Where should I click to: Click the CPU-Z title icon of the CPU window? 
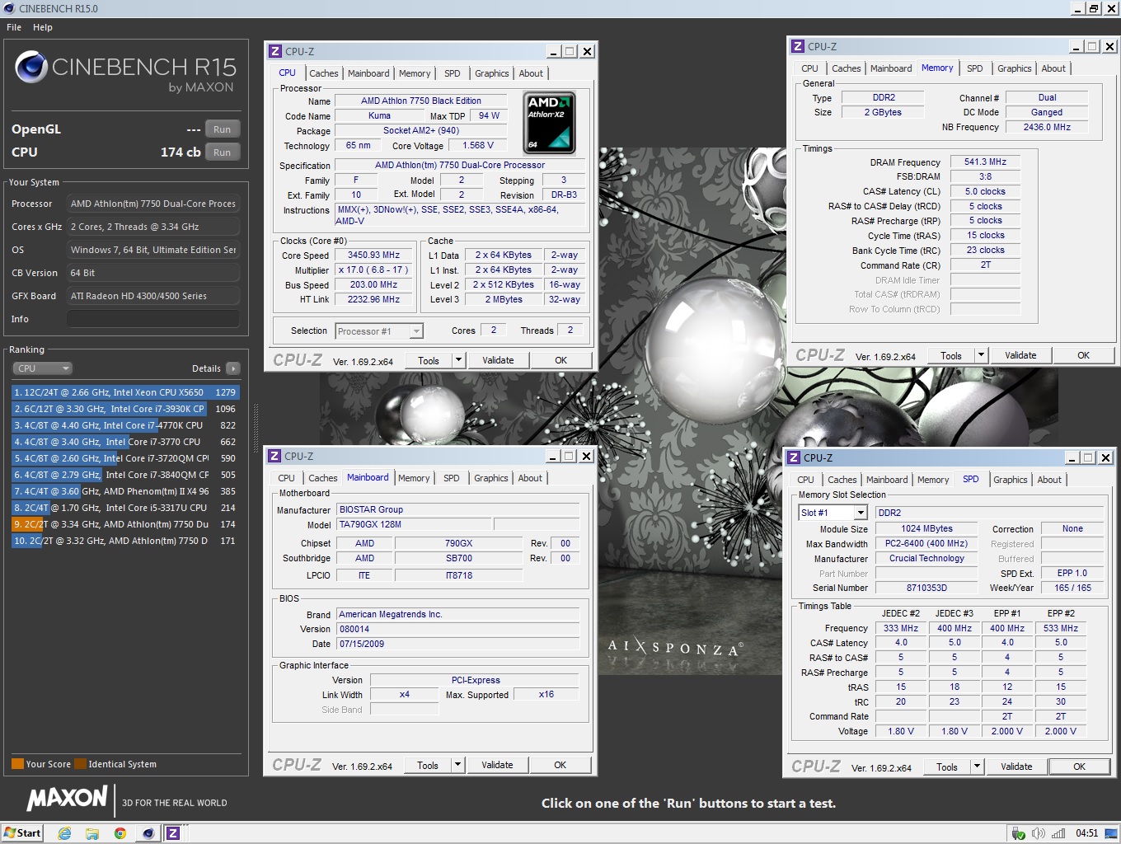click(275, 51)
